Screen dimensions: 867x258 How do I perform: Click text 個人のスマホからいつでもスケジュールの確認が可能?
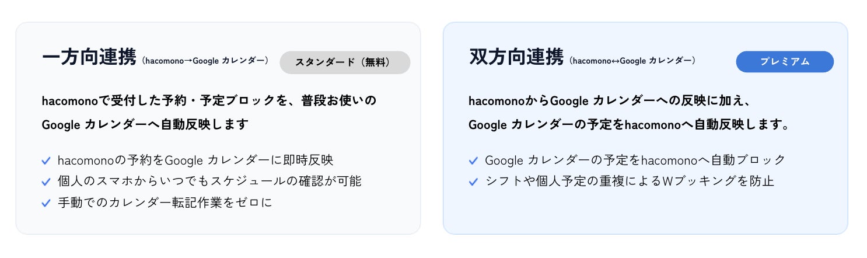[x=210, y=182]
